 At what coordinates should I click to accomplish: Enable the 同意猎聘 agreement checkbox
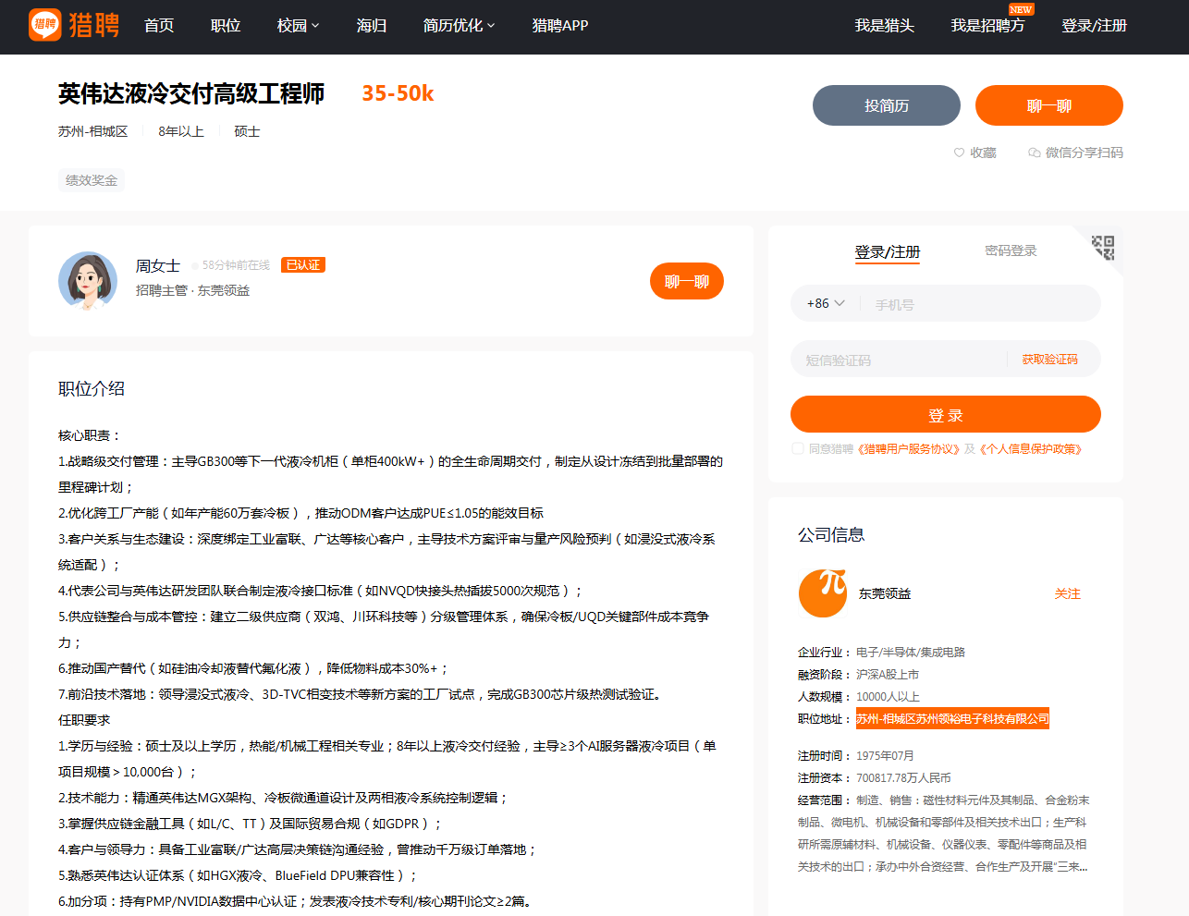point(797,448)
